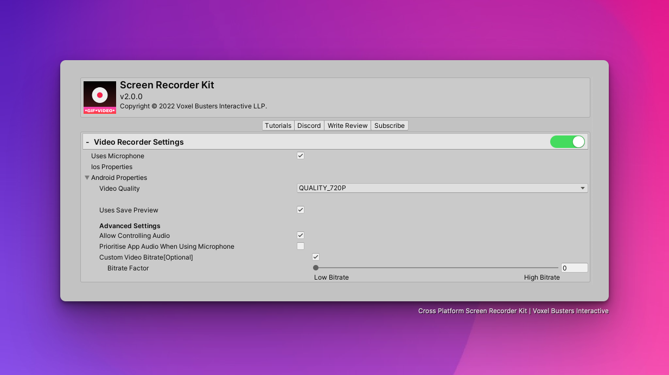Click the v2.0.0 version label
Viewport: 669px width, 375px height.
tap(131, 96)
